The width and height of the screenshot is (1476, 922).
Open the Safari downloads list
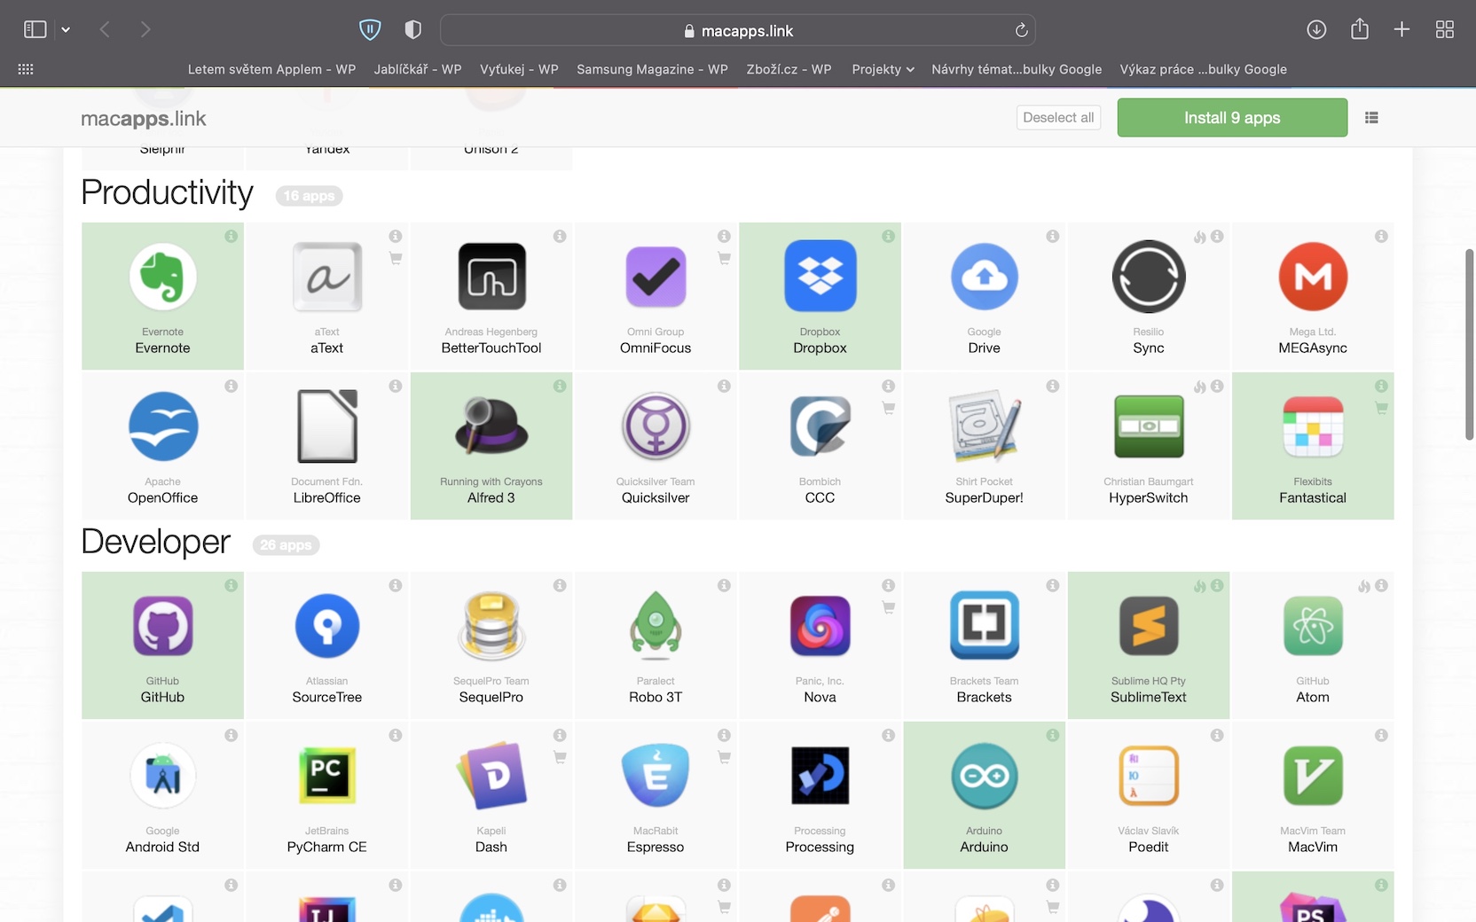1316,30
